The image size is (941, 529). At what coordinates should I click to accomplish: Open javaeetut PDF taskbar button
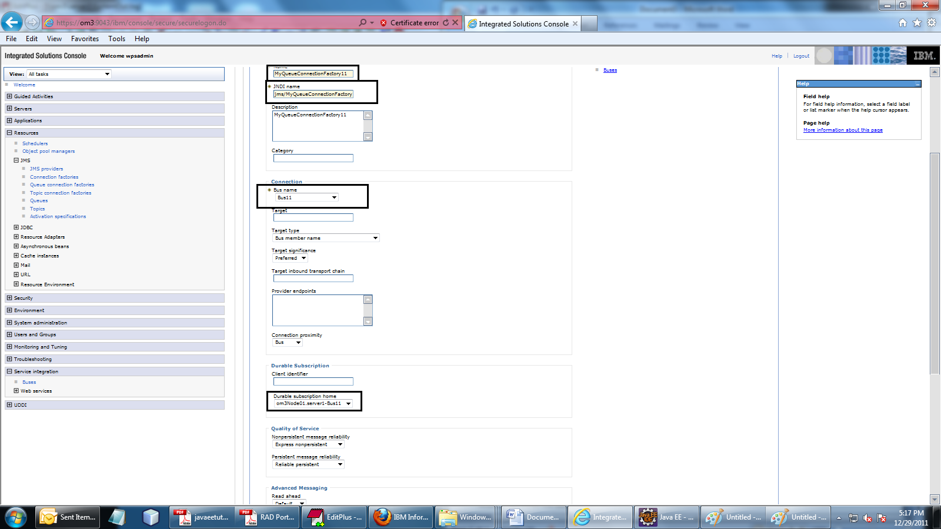(x=202, y=517)
